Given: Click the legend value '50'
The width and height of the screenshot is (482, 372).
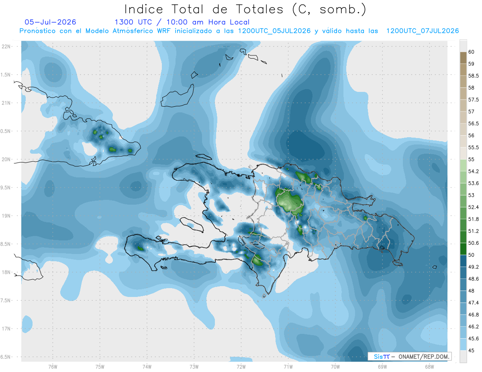Looking at the screenshot, I should (x=472, y=255).
